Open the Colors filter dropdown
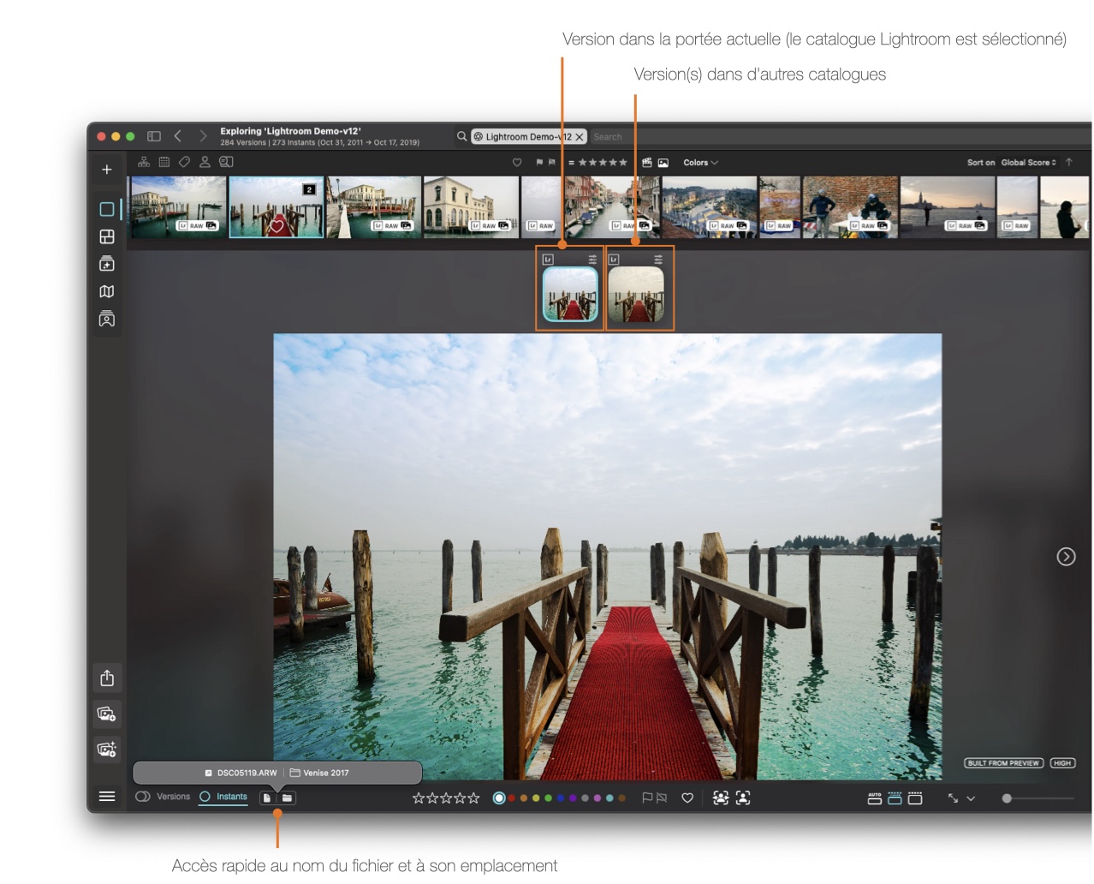The height and width of the screenshot is (884, 1094). click(700, 163)
